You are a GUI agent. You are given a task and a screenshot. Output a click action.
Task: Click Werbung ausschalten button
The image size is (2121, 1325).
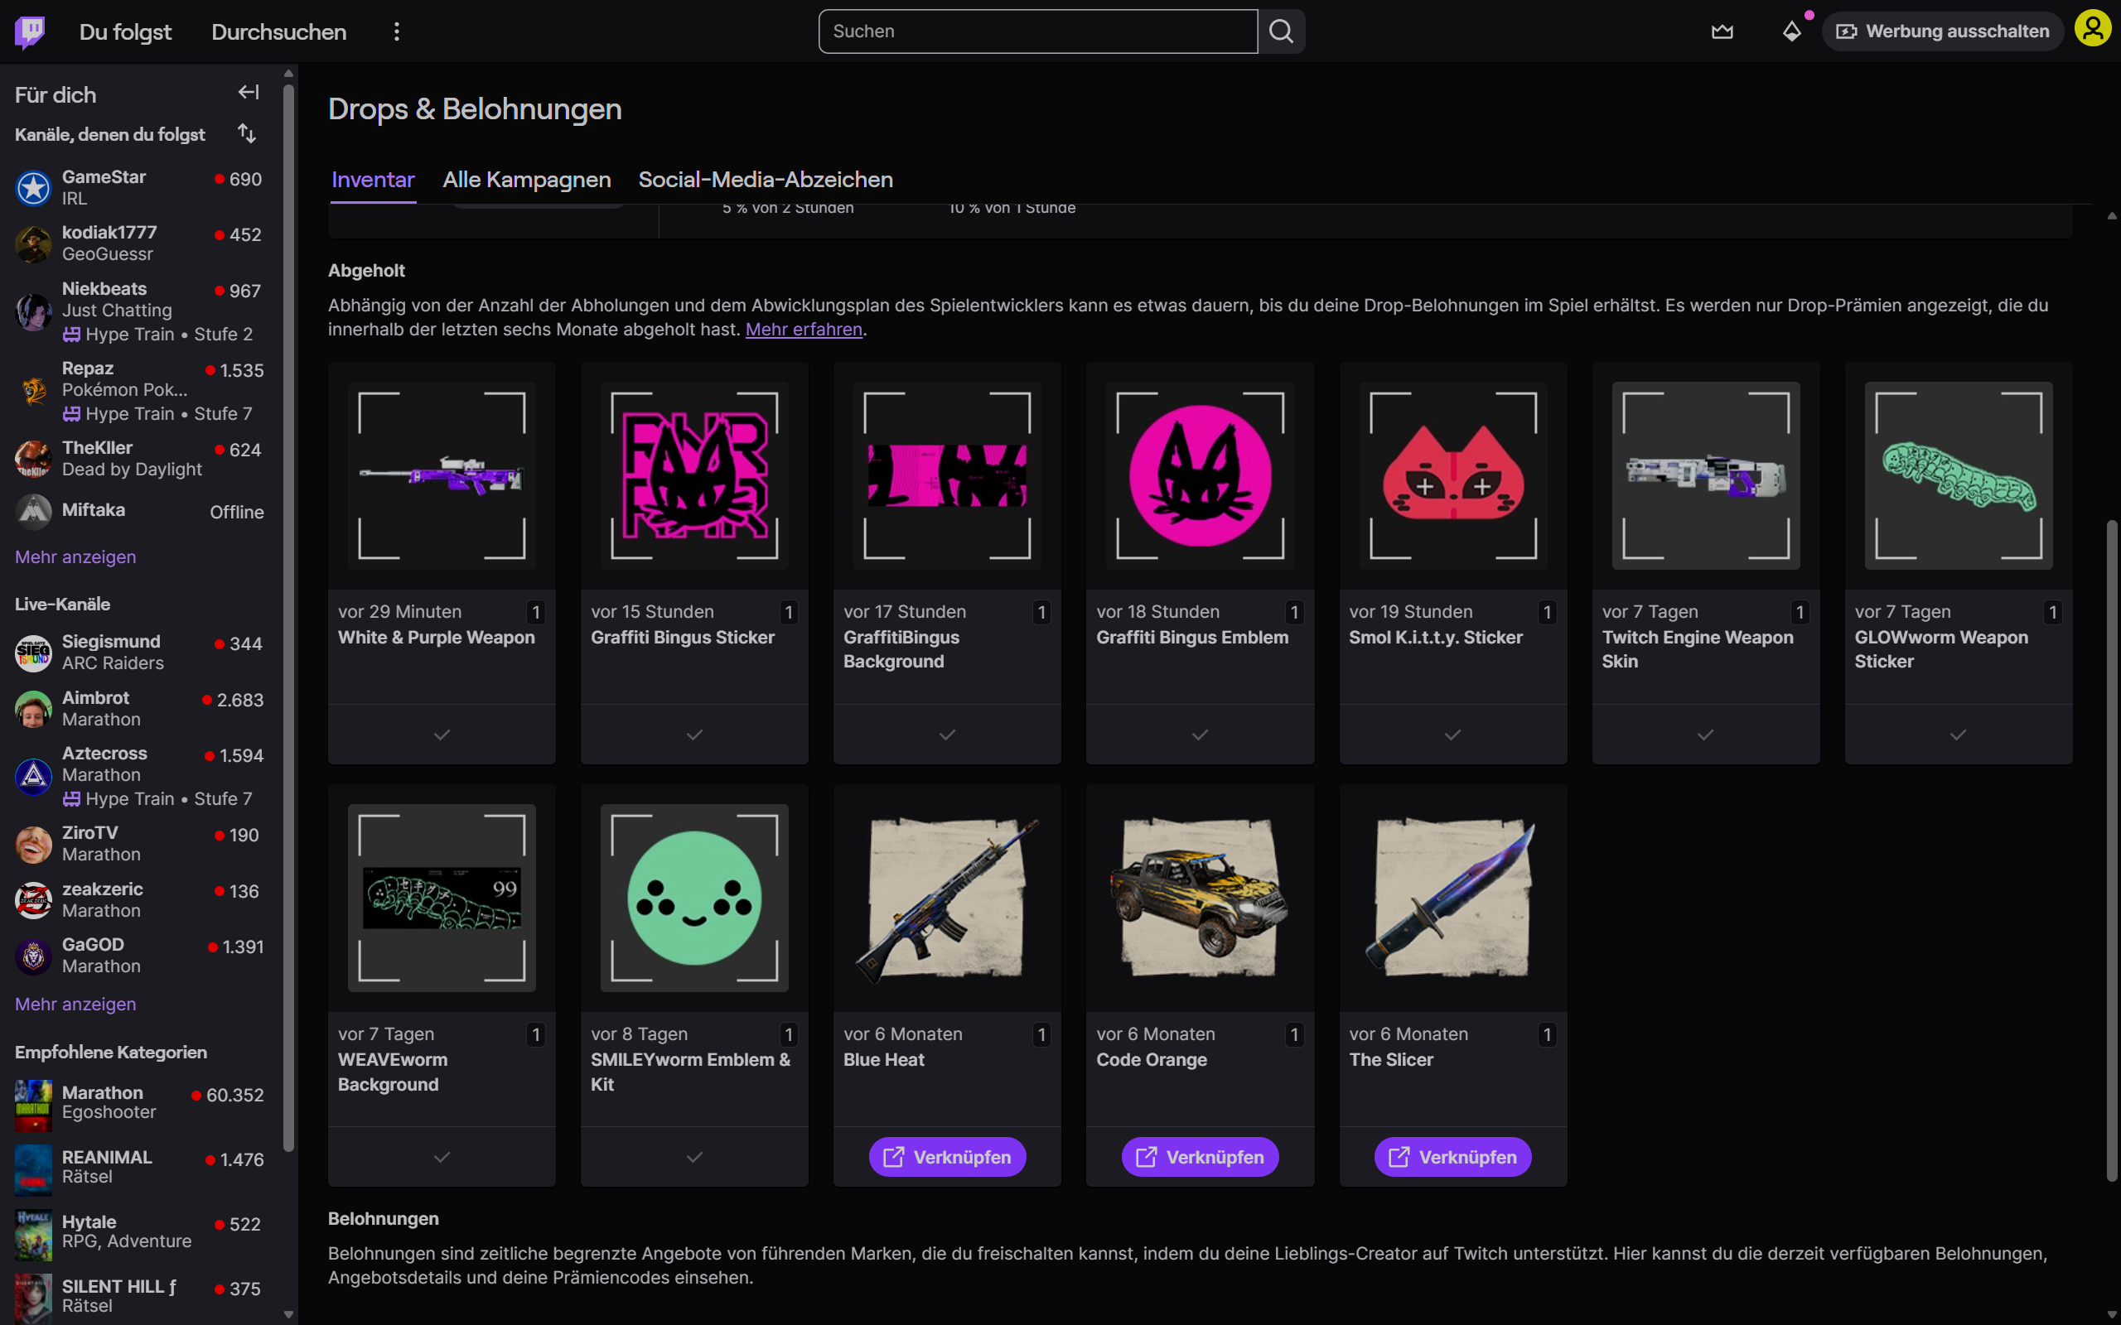1942,31
